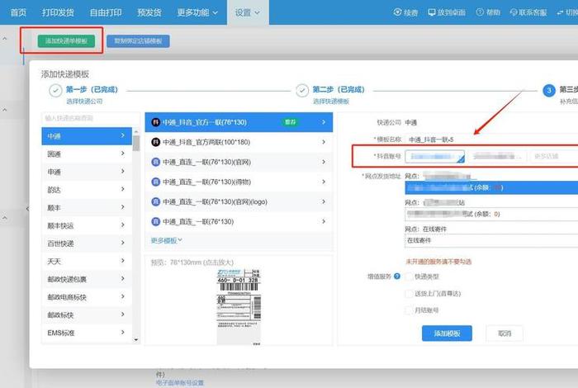Select 韵达 in the courier list
The width and height of the screenshot is (578, 388).
(x=87, y=190)
